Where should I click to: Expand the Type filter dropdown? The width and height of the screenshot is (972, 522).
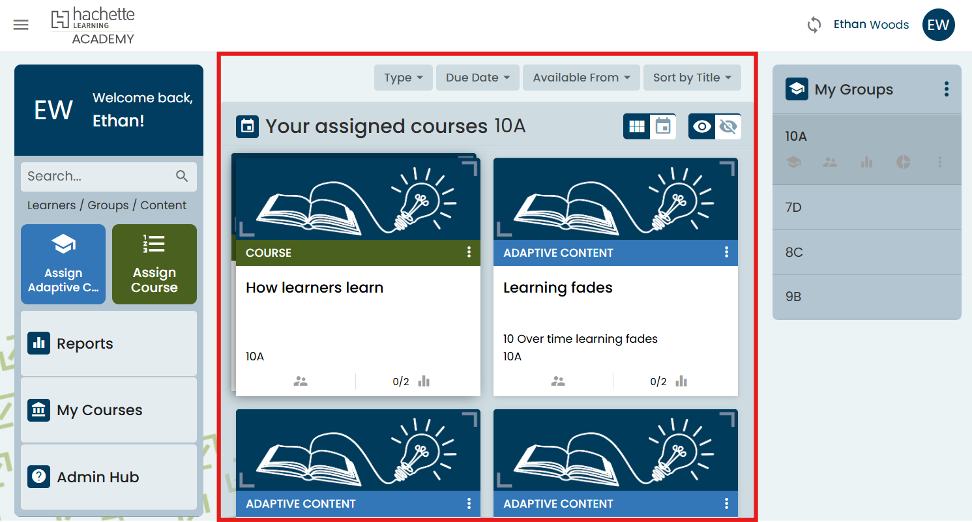403,78
